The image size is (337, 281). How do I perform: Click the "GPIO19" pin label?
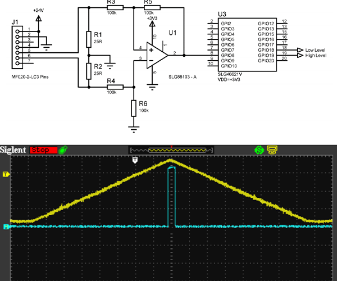[266, 55]
